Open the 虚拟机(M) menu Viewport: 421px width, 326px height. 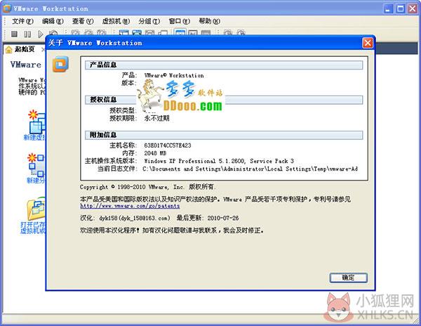[116, 21]
